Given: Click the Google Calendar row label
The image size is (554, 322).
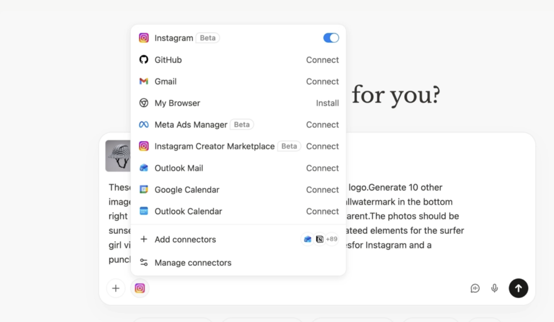Looking at the screenshot, I should [187, 189].
